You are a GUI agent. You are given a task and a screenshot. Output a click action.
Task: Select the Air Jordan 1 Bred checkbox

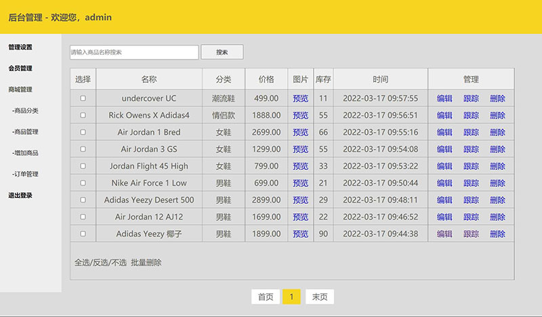(x=83, y=132)
